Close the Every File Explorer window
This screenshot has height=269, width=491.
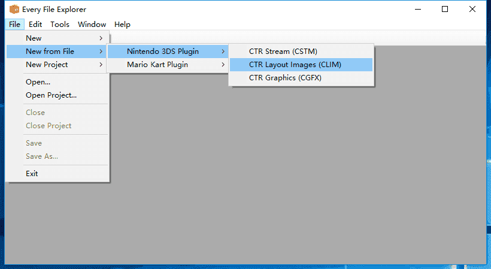pyautogui.click(x=472, y=10)
